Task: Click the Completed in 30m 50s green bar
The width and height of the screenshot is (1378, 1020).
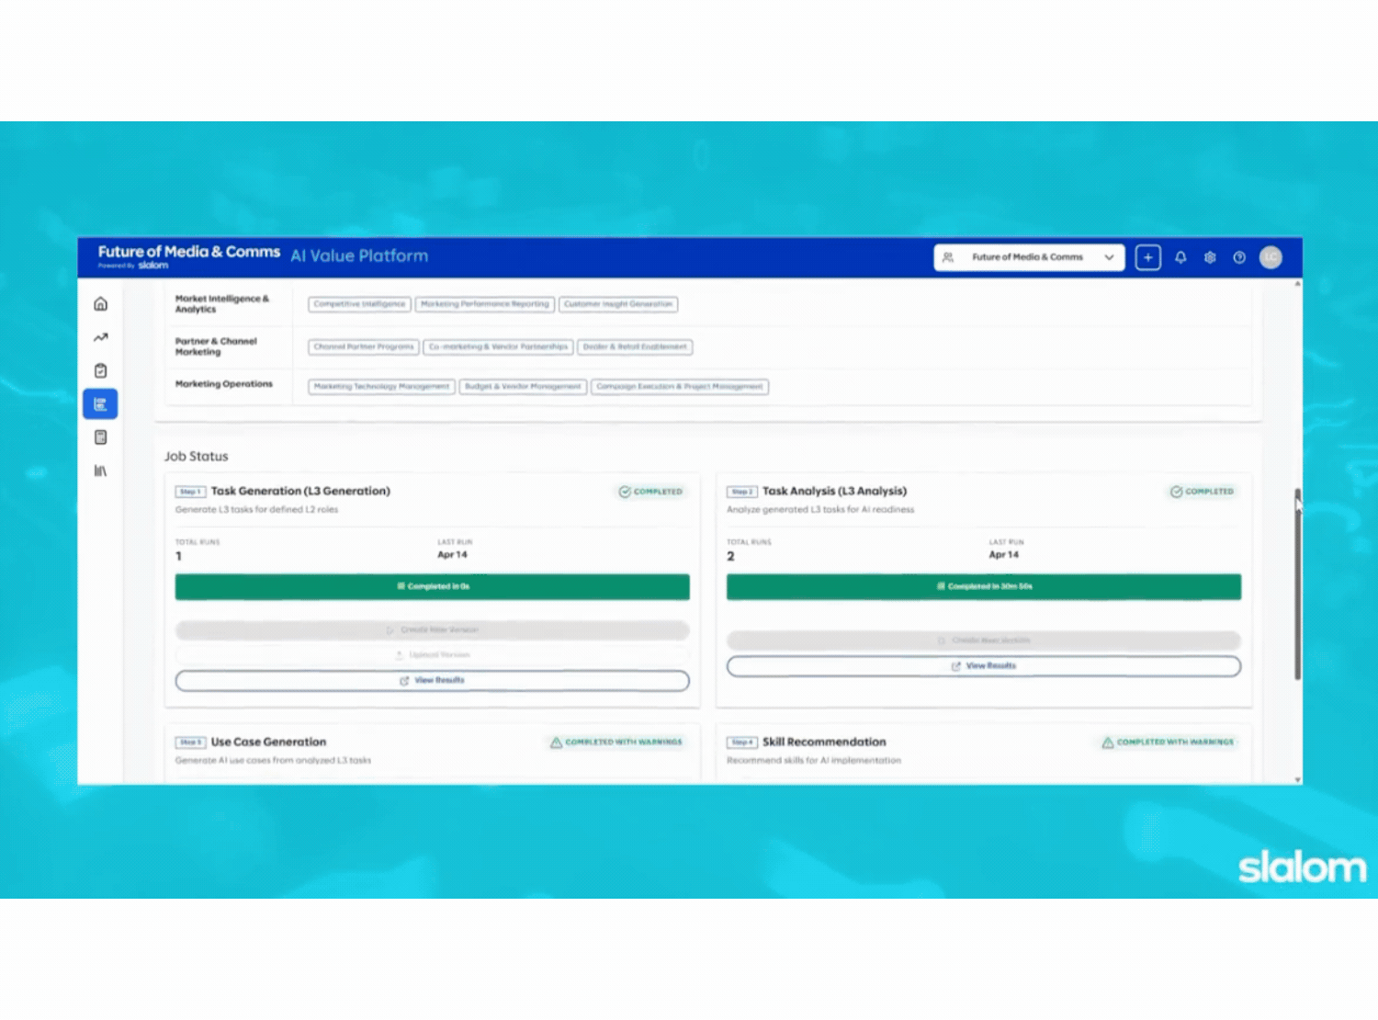Action: 984,587
